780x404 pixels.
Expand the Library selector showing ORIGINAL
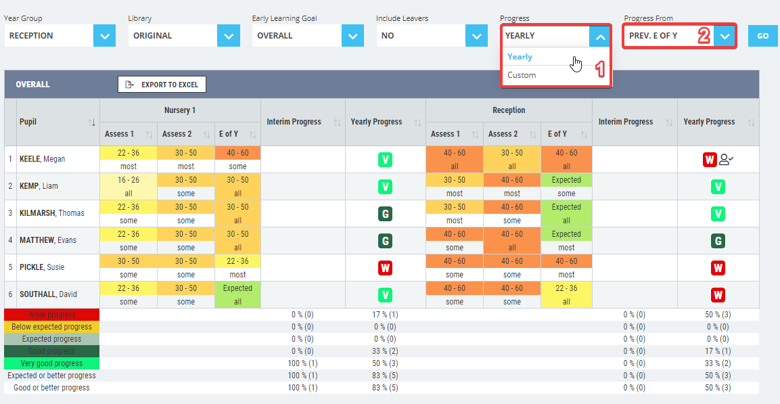[229, 35]
